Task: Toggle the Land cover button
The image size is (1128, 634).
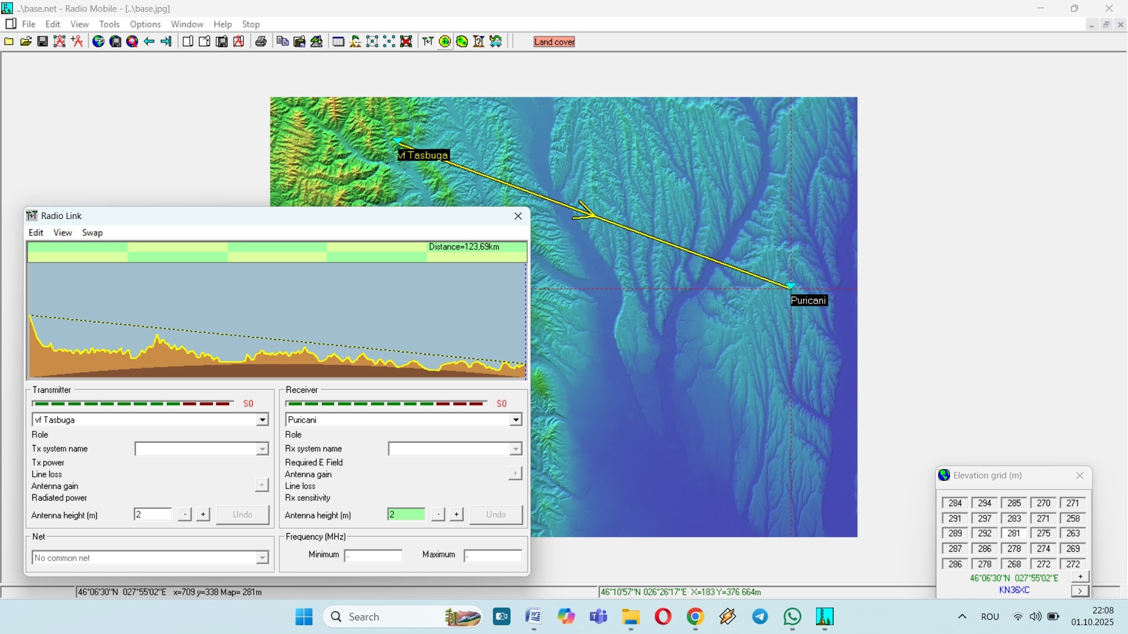Action: click(554, 42)
